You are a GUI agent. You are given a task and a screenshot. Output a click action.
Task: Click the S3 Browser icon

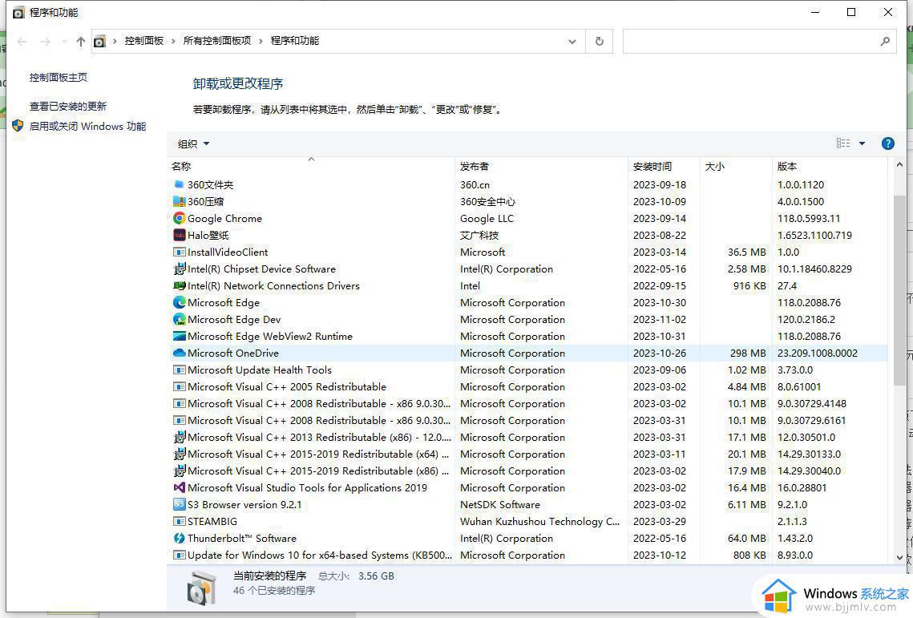pyautogui.click(x=180, y=505)
